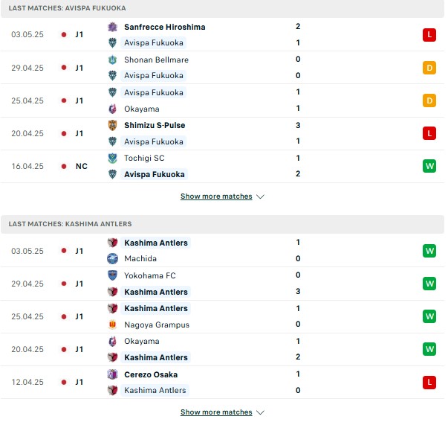This screenshot has width=448, height=425.
Task: Click the orange D badge for the Shonan Bellmare match
Action: [429, 68]
